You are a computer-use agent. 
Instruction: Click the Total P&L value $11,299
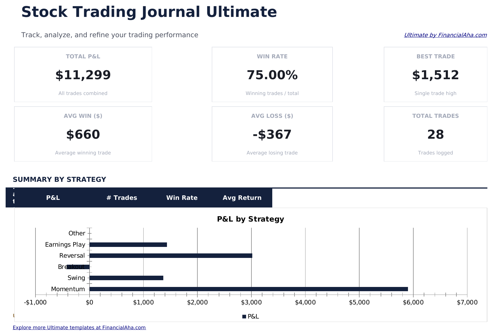pos(83,75)
